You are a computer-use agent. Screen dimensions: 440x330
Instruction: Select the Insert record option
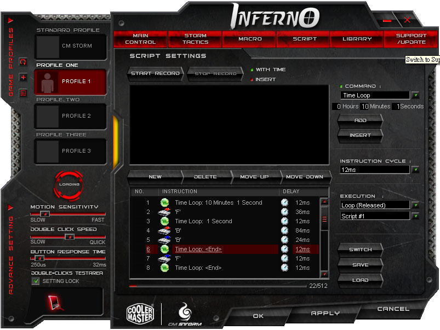point(252,79)
